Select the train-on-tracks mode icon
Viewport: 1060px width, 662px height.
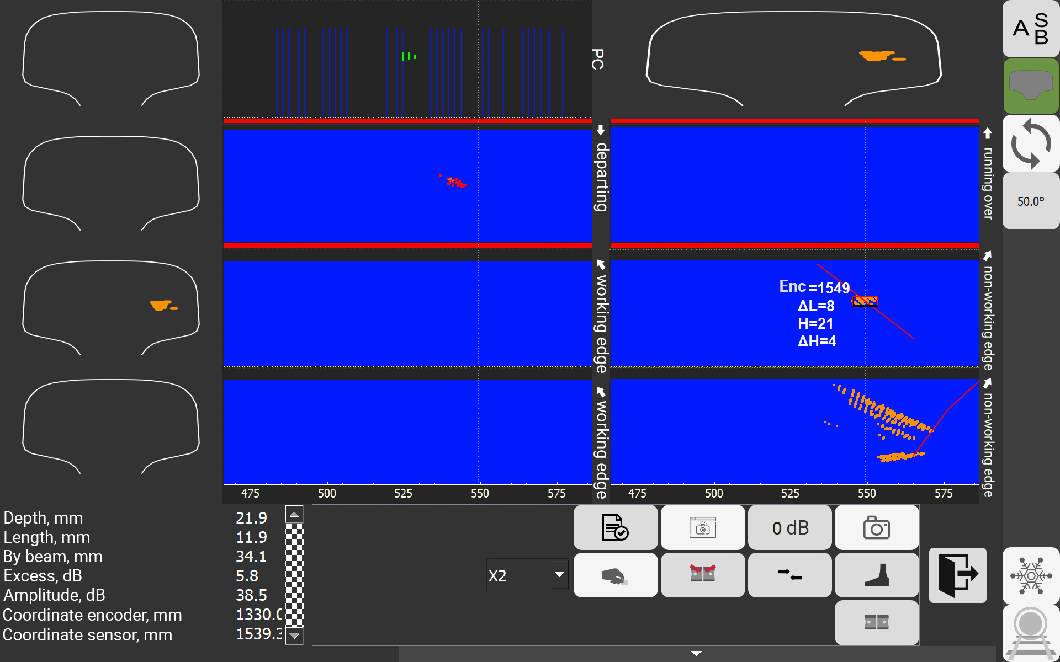[1030, 633]
